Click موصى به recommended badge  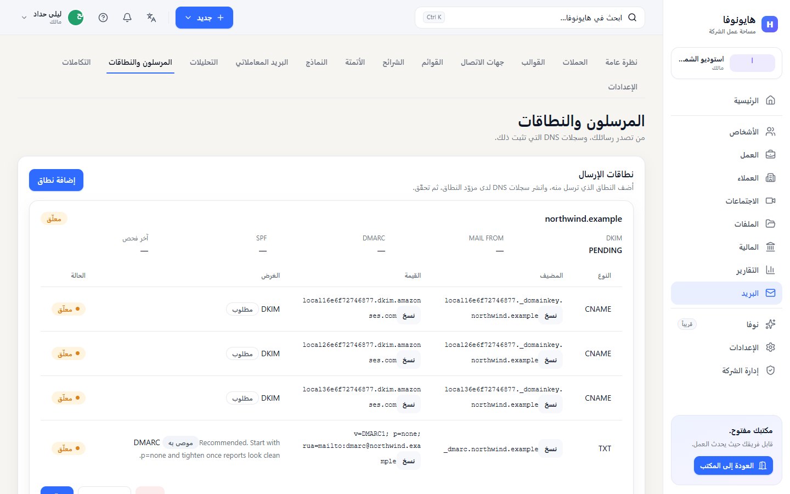(180, 442)
